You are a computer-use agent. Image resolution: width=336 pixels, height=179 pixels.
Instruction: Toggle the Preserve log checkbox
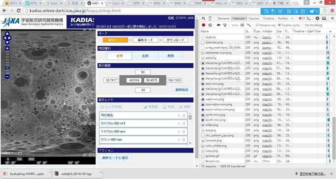tap(257, 25)
